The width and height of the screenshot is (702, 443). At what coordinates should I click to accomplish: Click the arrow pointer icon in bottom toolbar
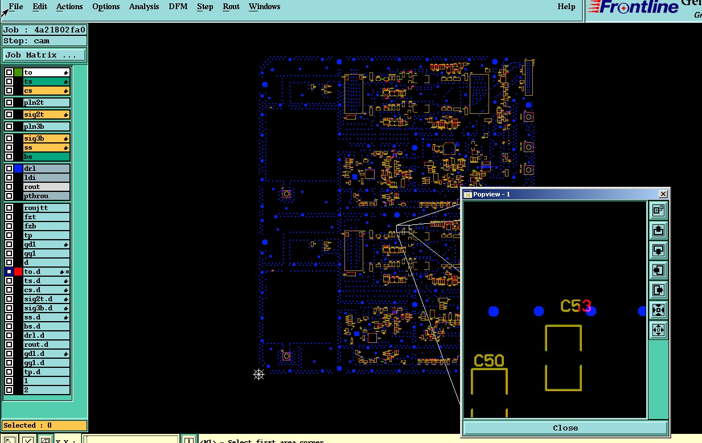point(10,440)
